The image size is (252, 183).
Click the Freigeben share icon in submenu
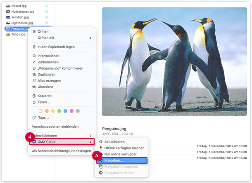click(101, 160)
